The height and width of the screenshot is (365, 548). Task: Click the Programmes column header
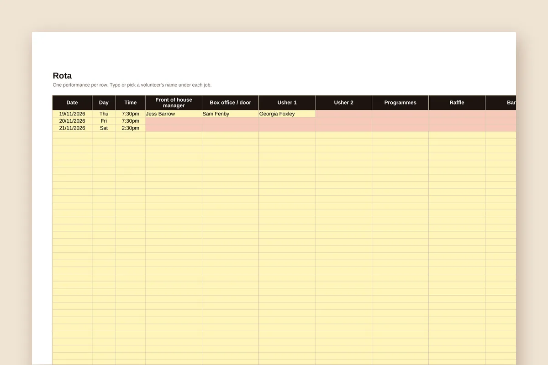400,103
